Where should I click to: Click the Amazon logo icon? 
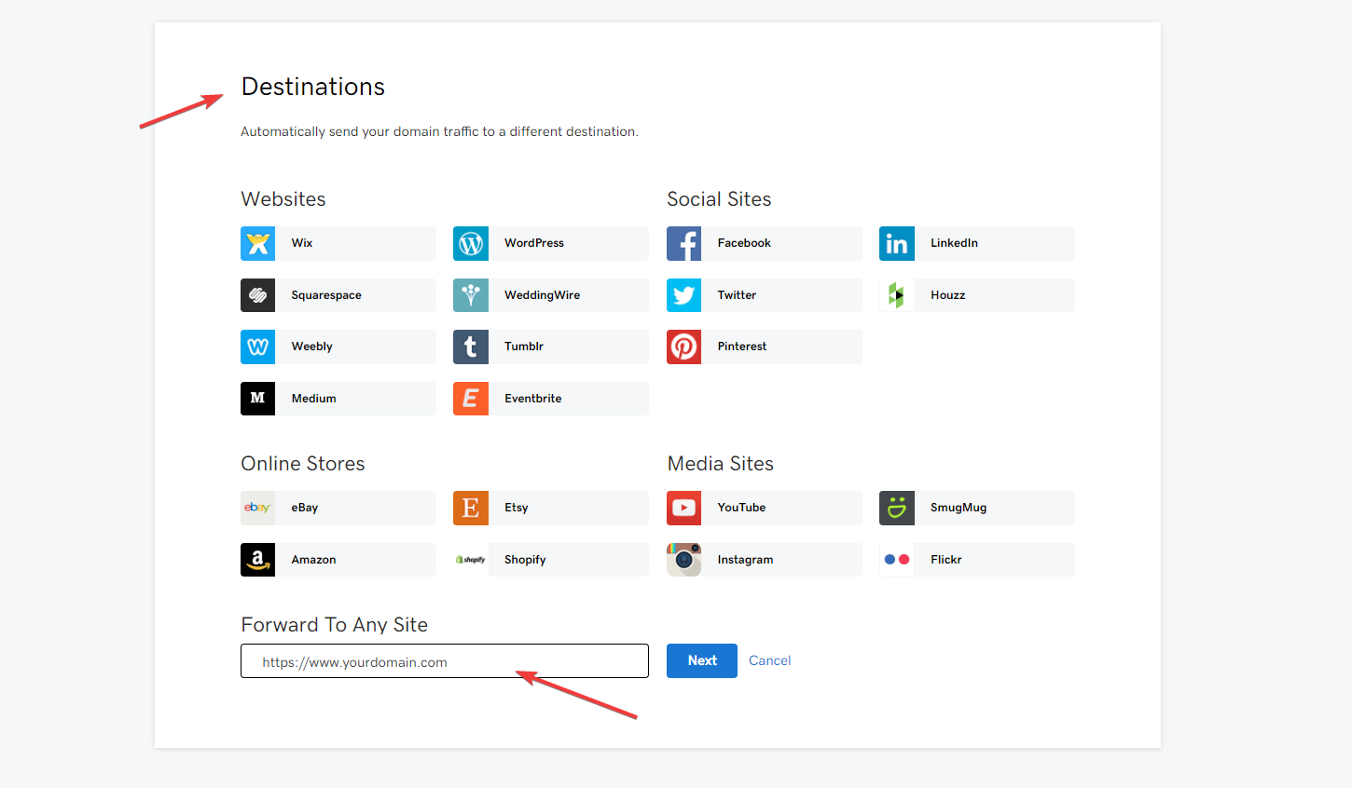[x=257, y=560]
